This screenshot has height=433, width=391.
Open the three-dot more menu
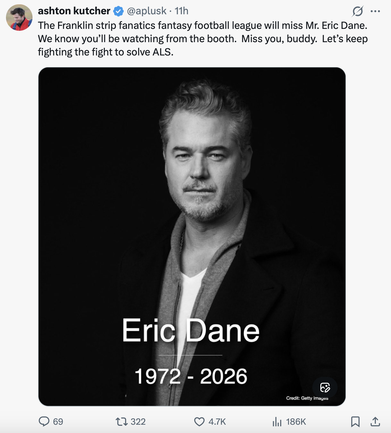(x=375, y=11)
